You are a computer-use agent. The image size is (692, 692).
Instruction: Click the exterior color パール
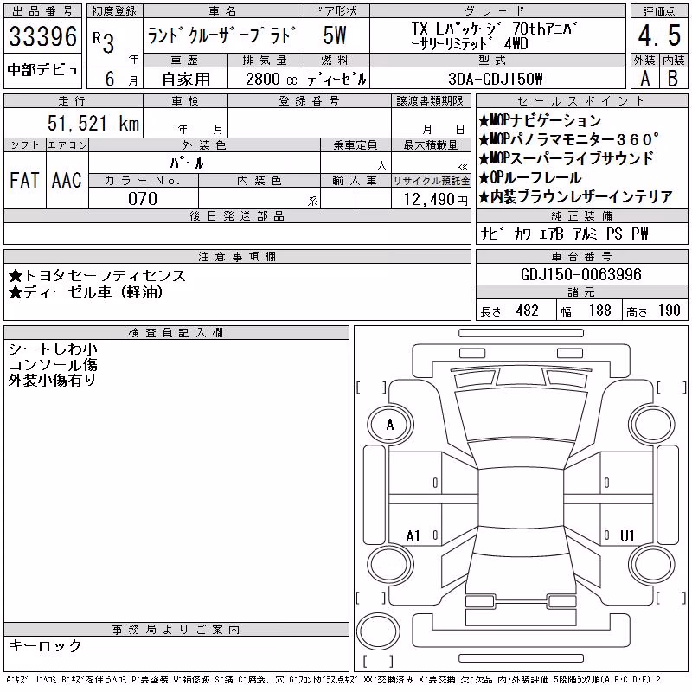click(x=187, y=163)
